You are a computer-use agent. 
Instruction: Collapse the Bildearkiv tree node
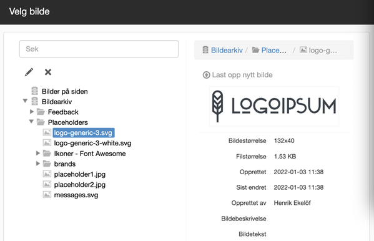tap(25, 101)
